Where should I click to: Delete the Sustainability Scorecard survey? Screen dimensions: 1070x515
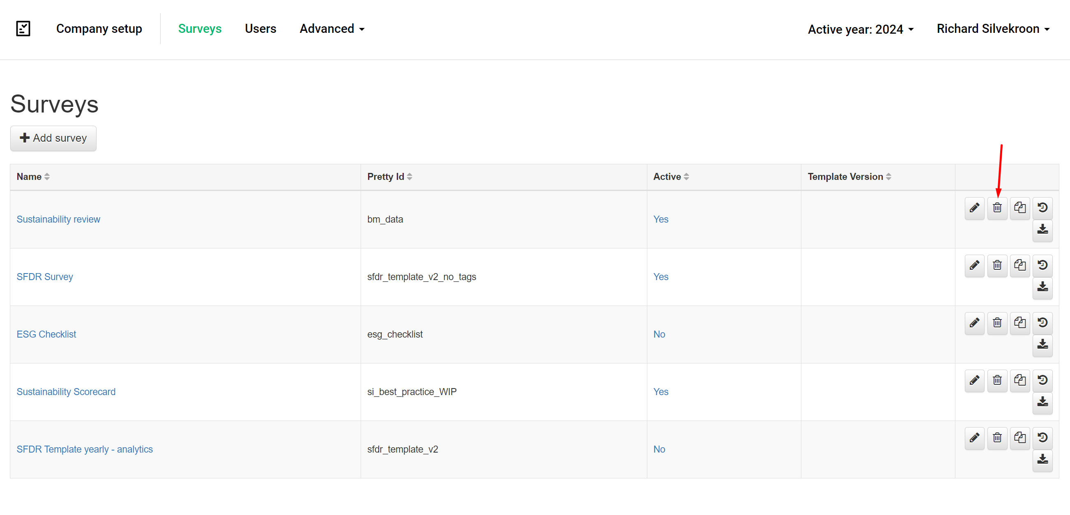(x=997, y=380)
